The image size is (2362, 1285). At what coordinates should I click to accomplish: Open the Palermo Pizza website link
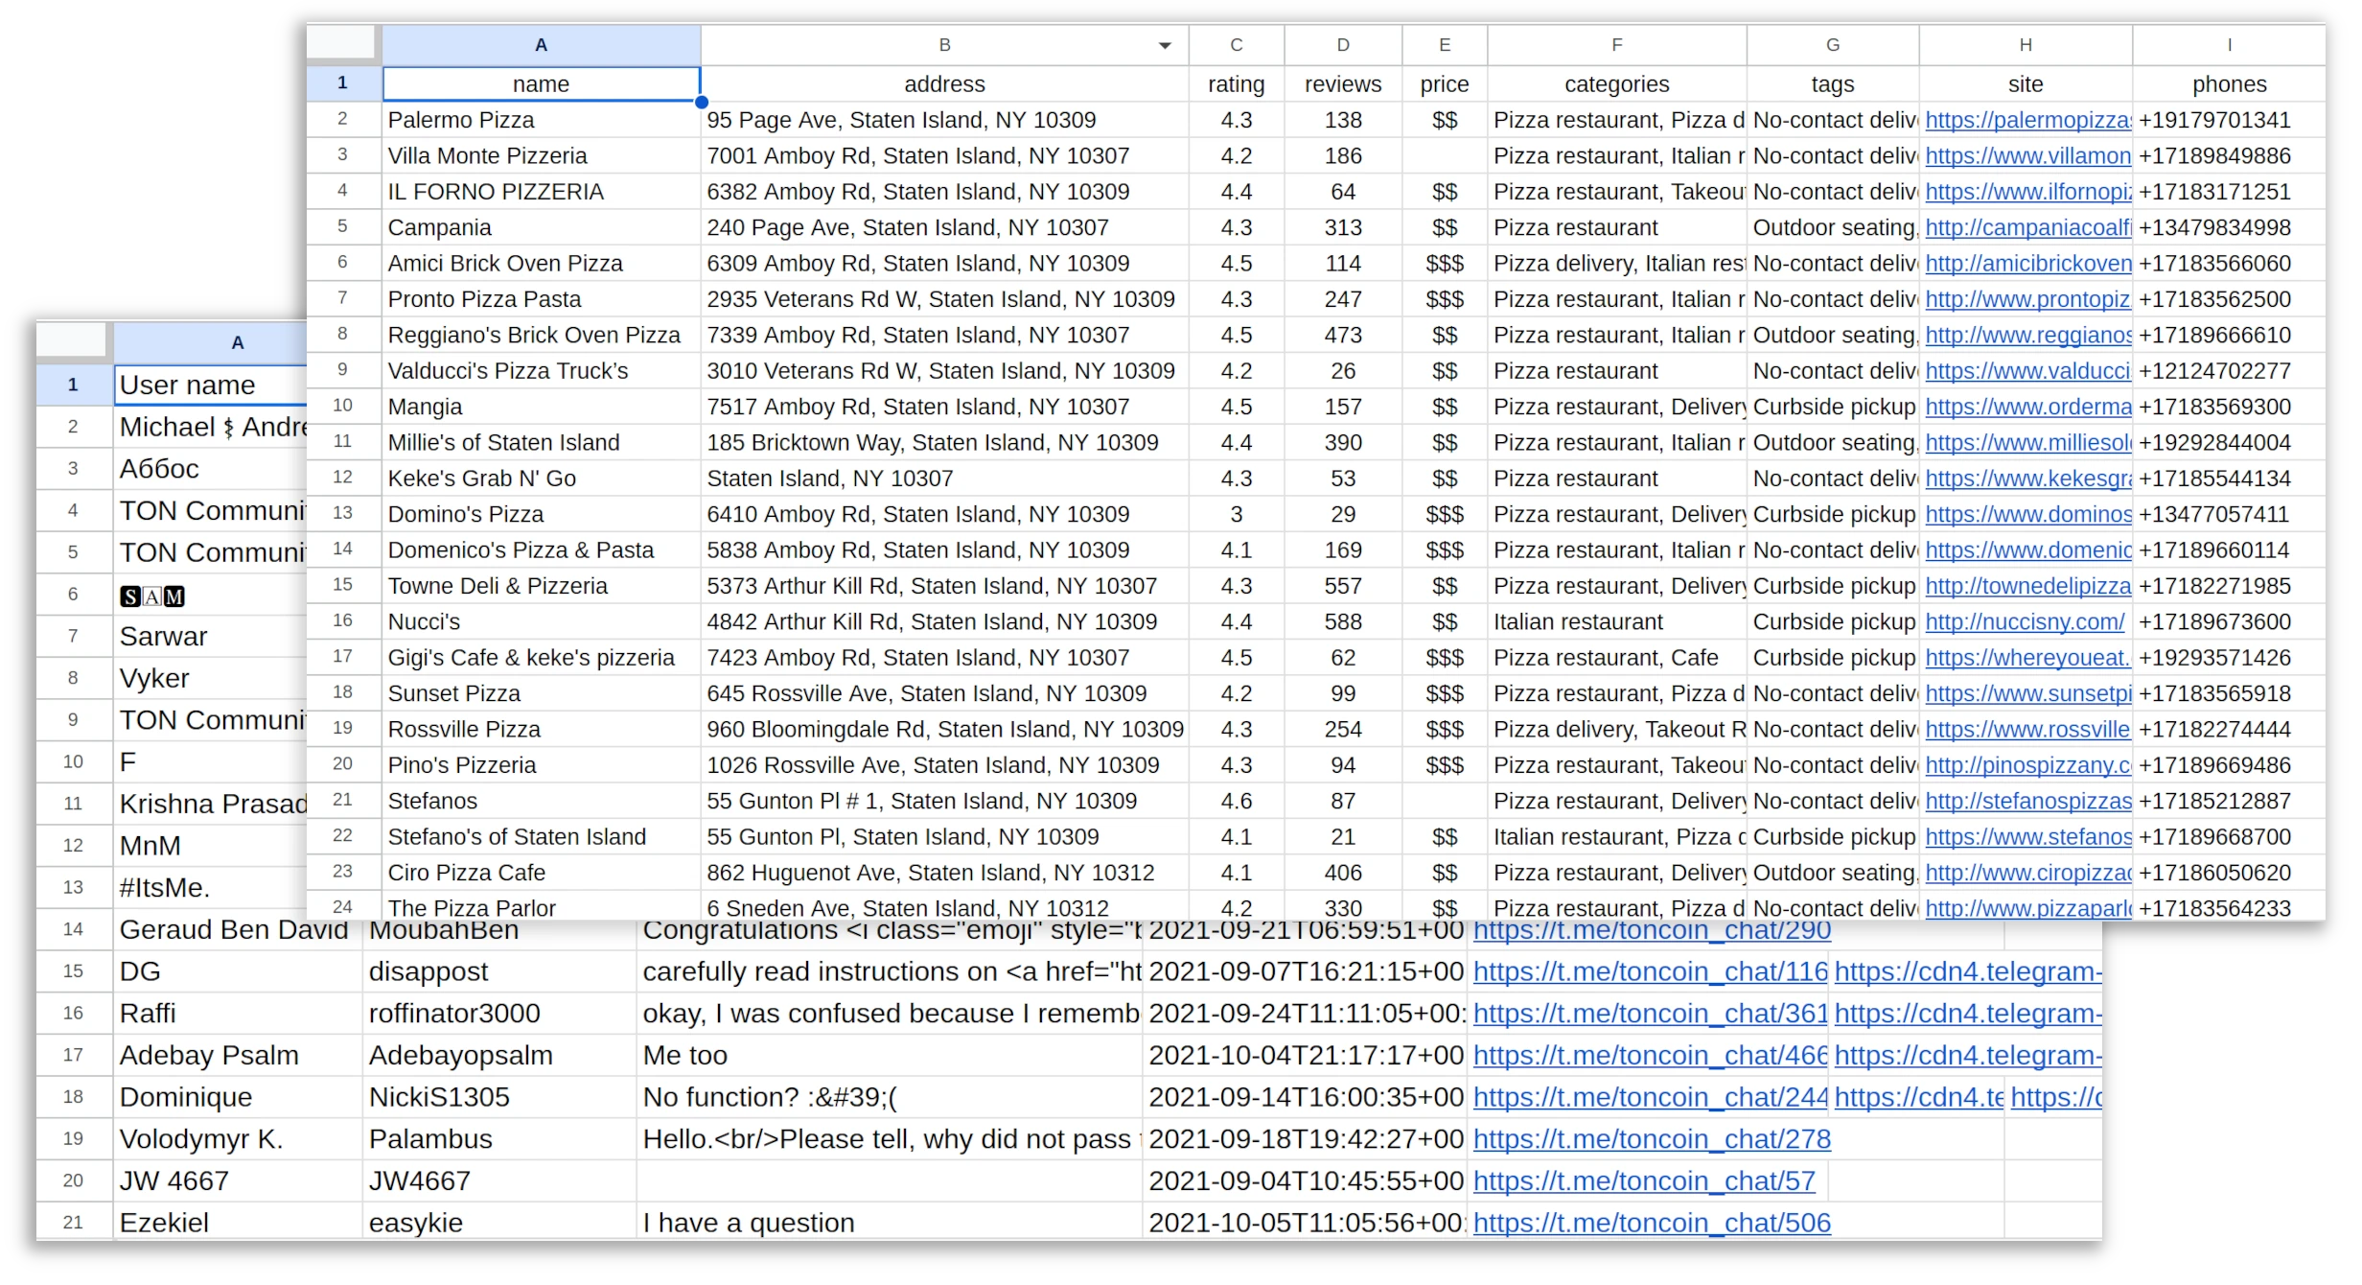2028,120
